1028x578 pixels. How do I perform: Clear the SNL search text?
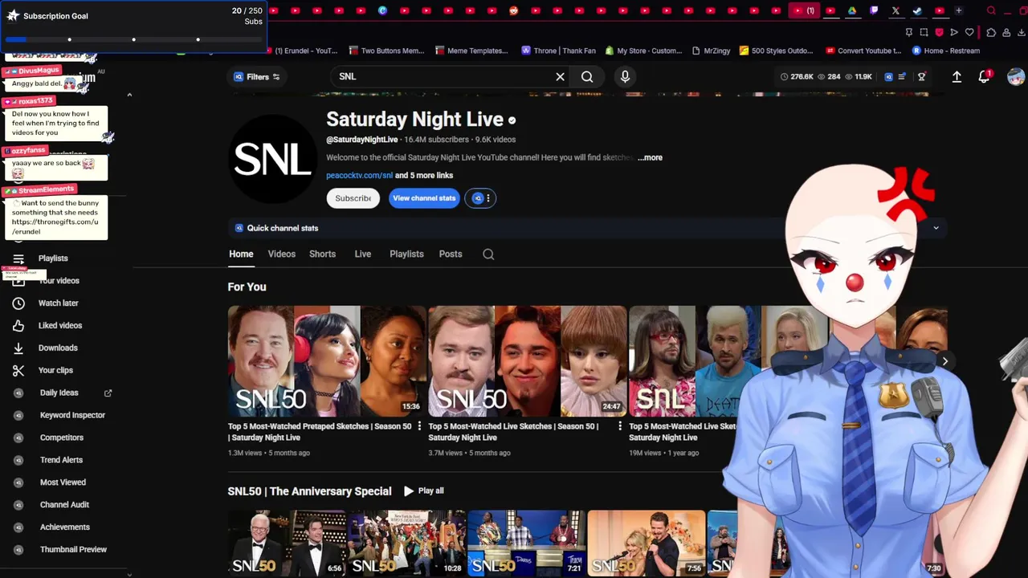pos(560,77)
